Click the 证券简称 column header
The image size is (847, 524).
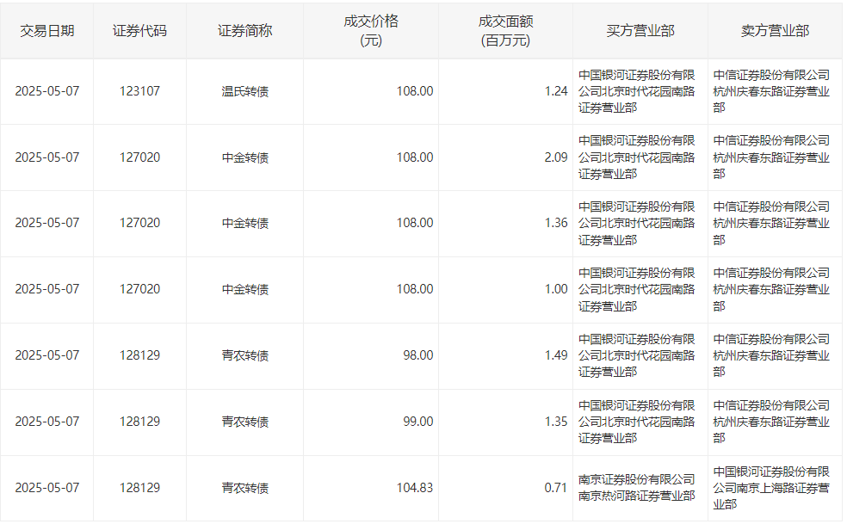point(244,31)
